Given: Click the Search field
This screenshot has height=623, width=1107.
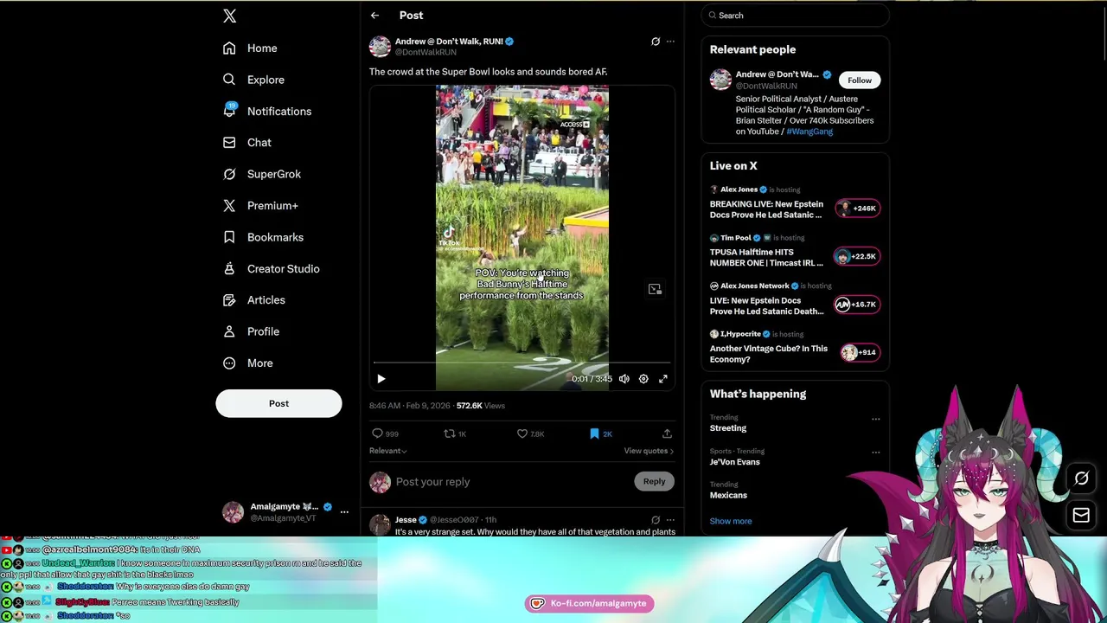Looking at the screenshot, I should [795, 16].
